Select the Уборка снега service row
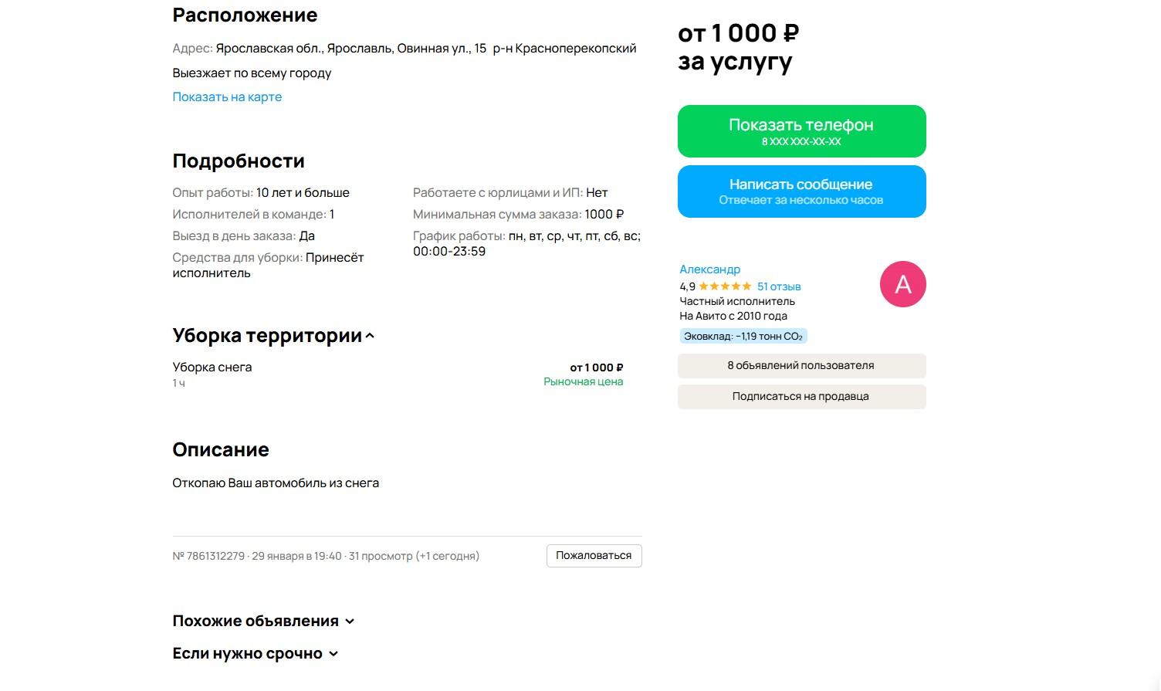This screenshot has height=691, width=1161. pos(212,368)
